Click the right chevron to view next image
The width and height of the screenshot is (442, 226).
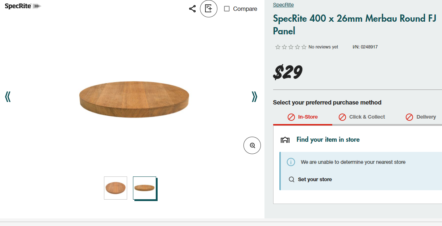(x=255, y=97)
